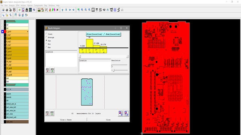The image size is (241, 135).
Task: Click the alarm clock toolbar icon
Action: coord(14,10)
